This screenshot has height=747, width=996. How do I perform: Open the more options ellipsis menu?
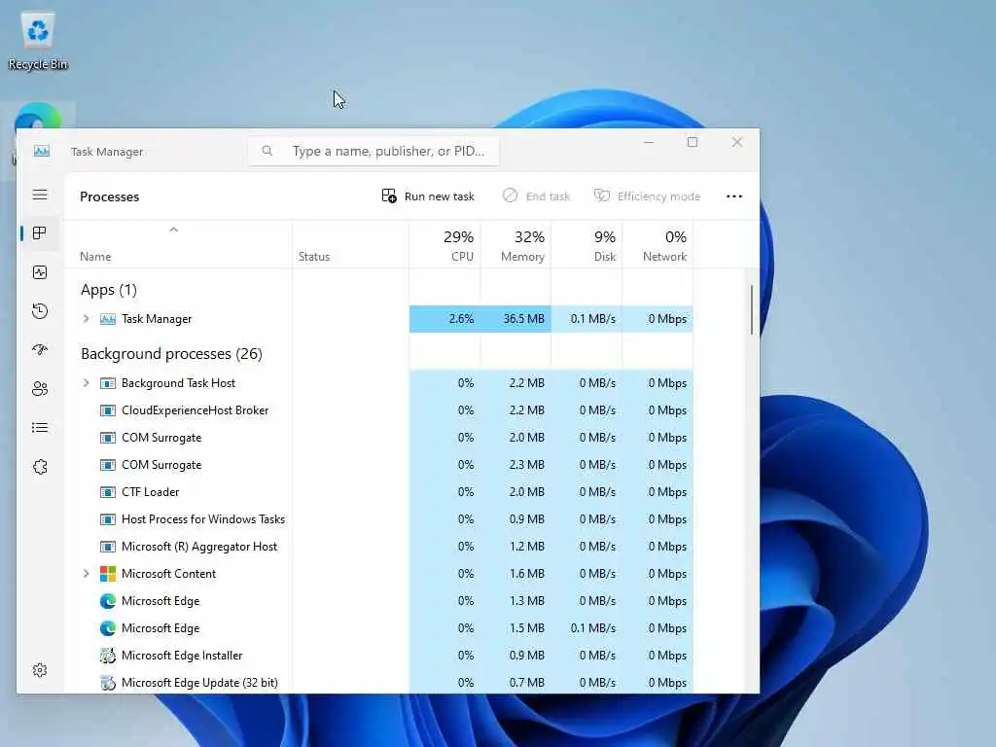click(734, 196)
